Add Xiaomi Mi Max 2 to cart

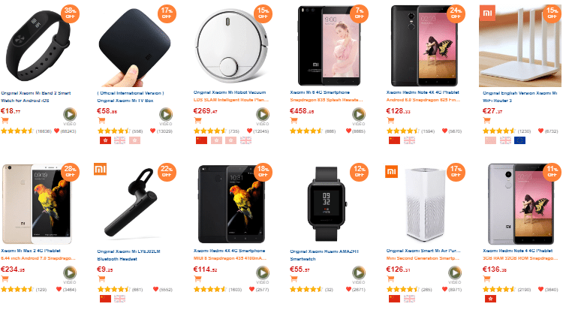[5, 278]
